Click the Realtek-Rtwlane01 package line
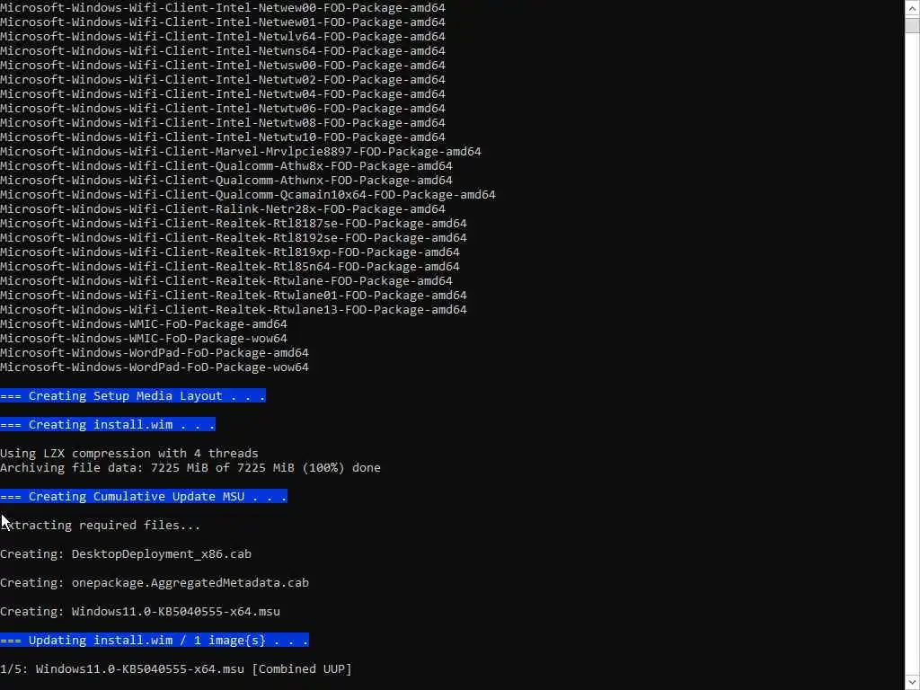This screenshot has width=920, height=690. click(x=234, y=295)
